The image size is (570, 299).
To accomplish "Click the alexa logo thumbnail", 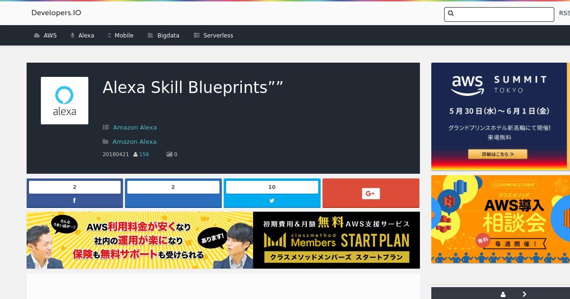I will click(65, 101).
